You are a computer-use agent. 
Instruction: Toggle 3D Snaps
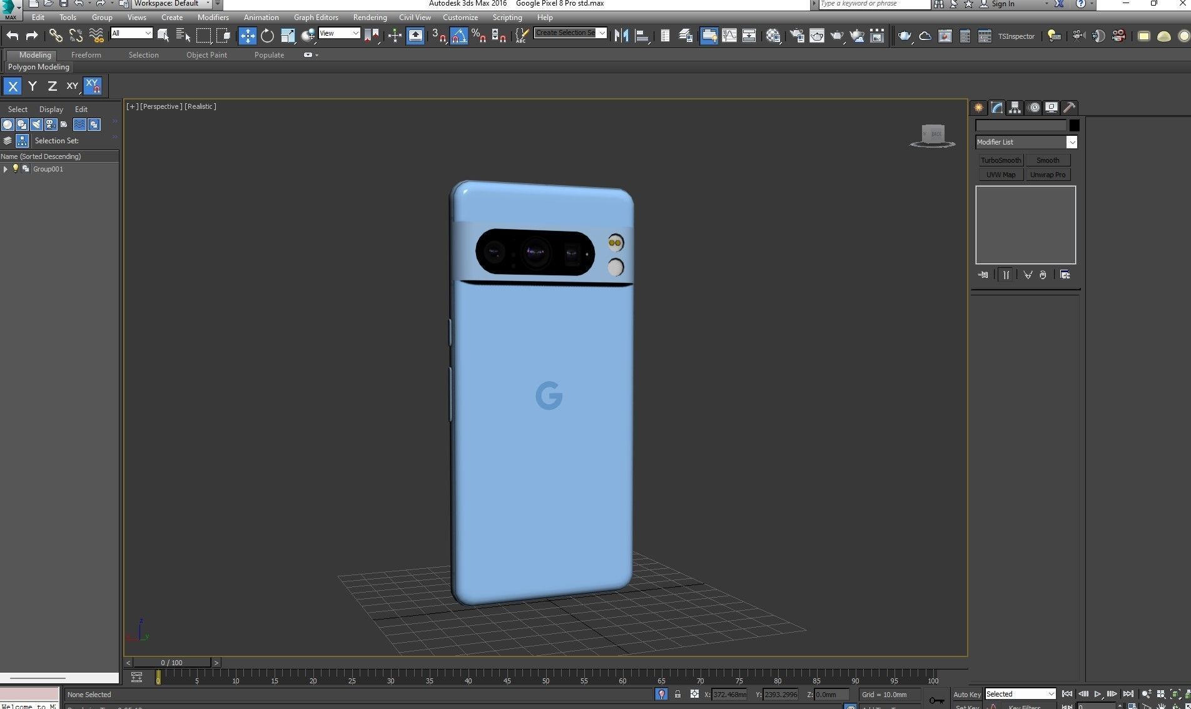pos(439,36)
